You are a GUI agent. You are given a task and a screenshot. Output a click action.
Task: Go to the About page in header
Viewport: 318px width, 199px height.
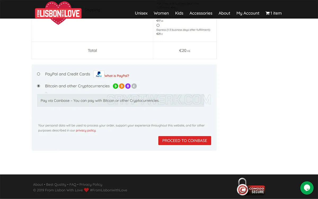coord(224,13)
